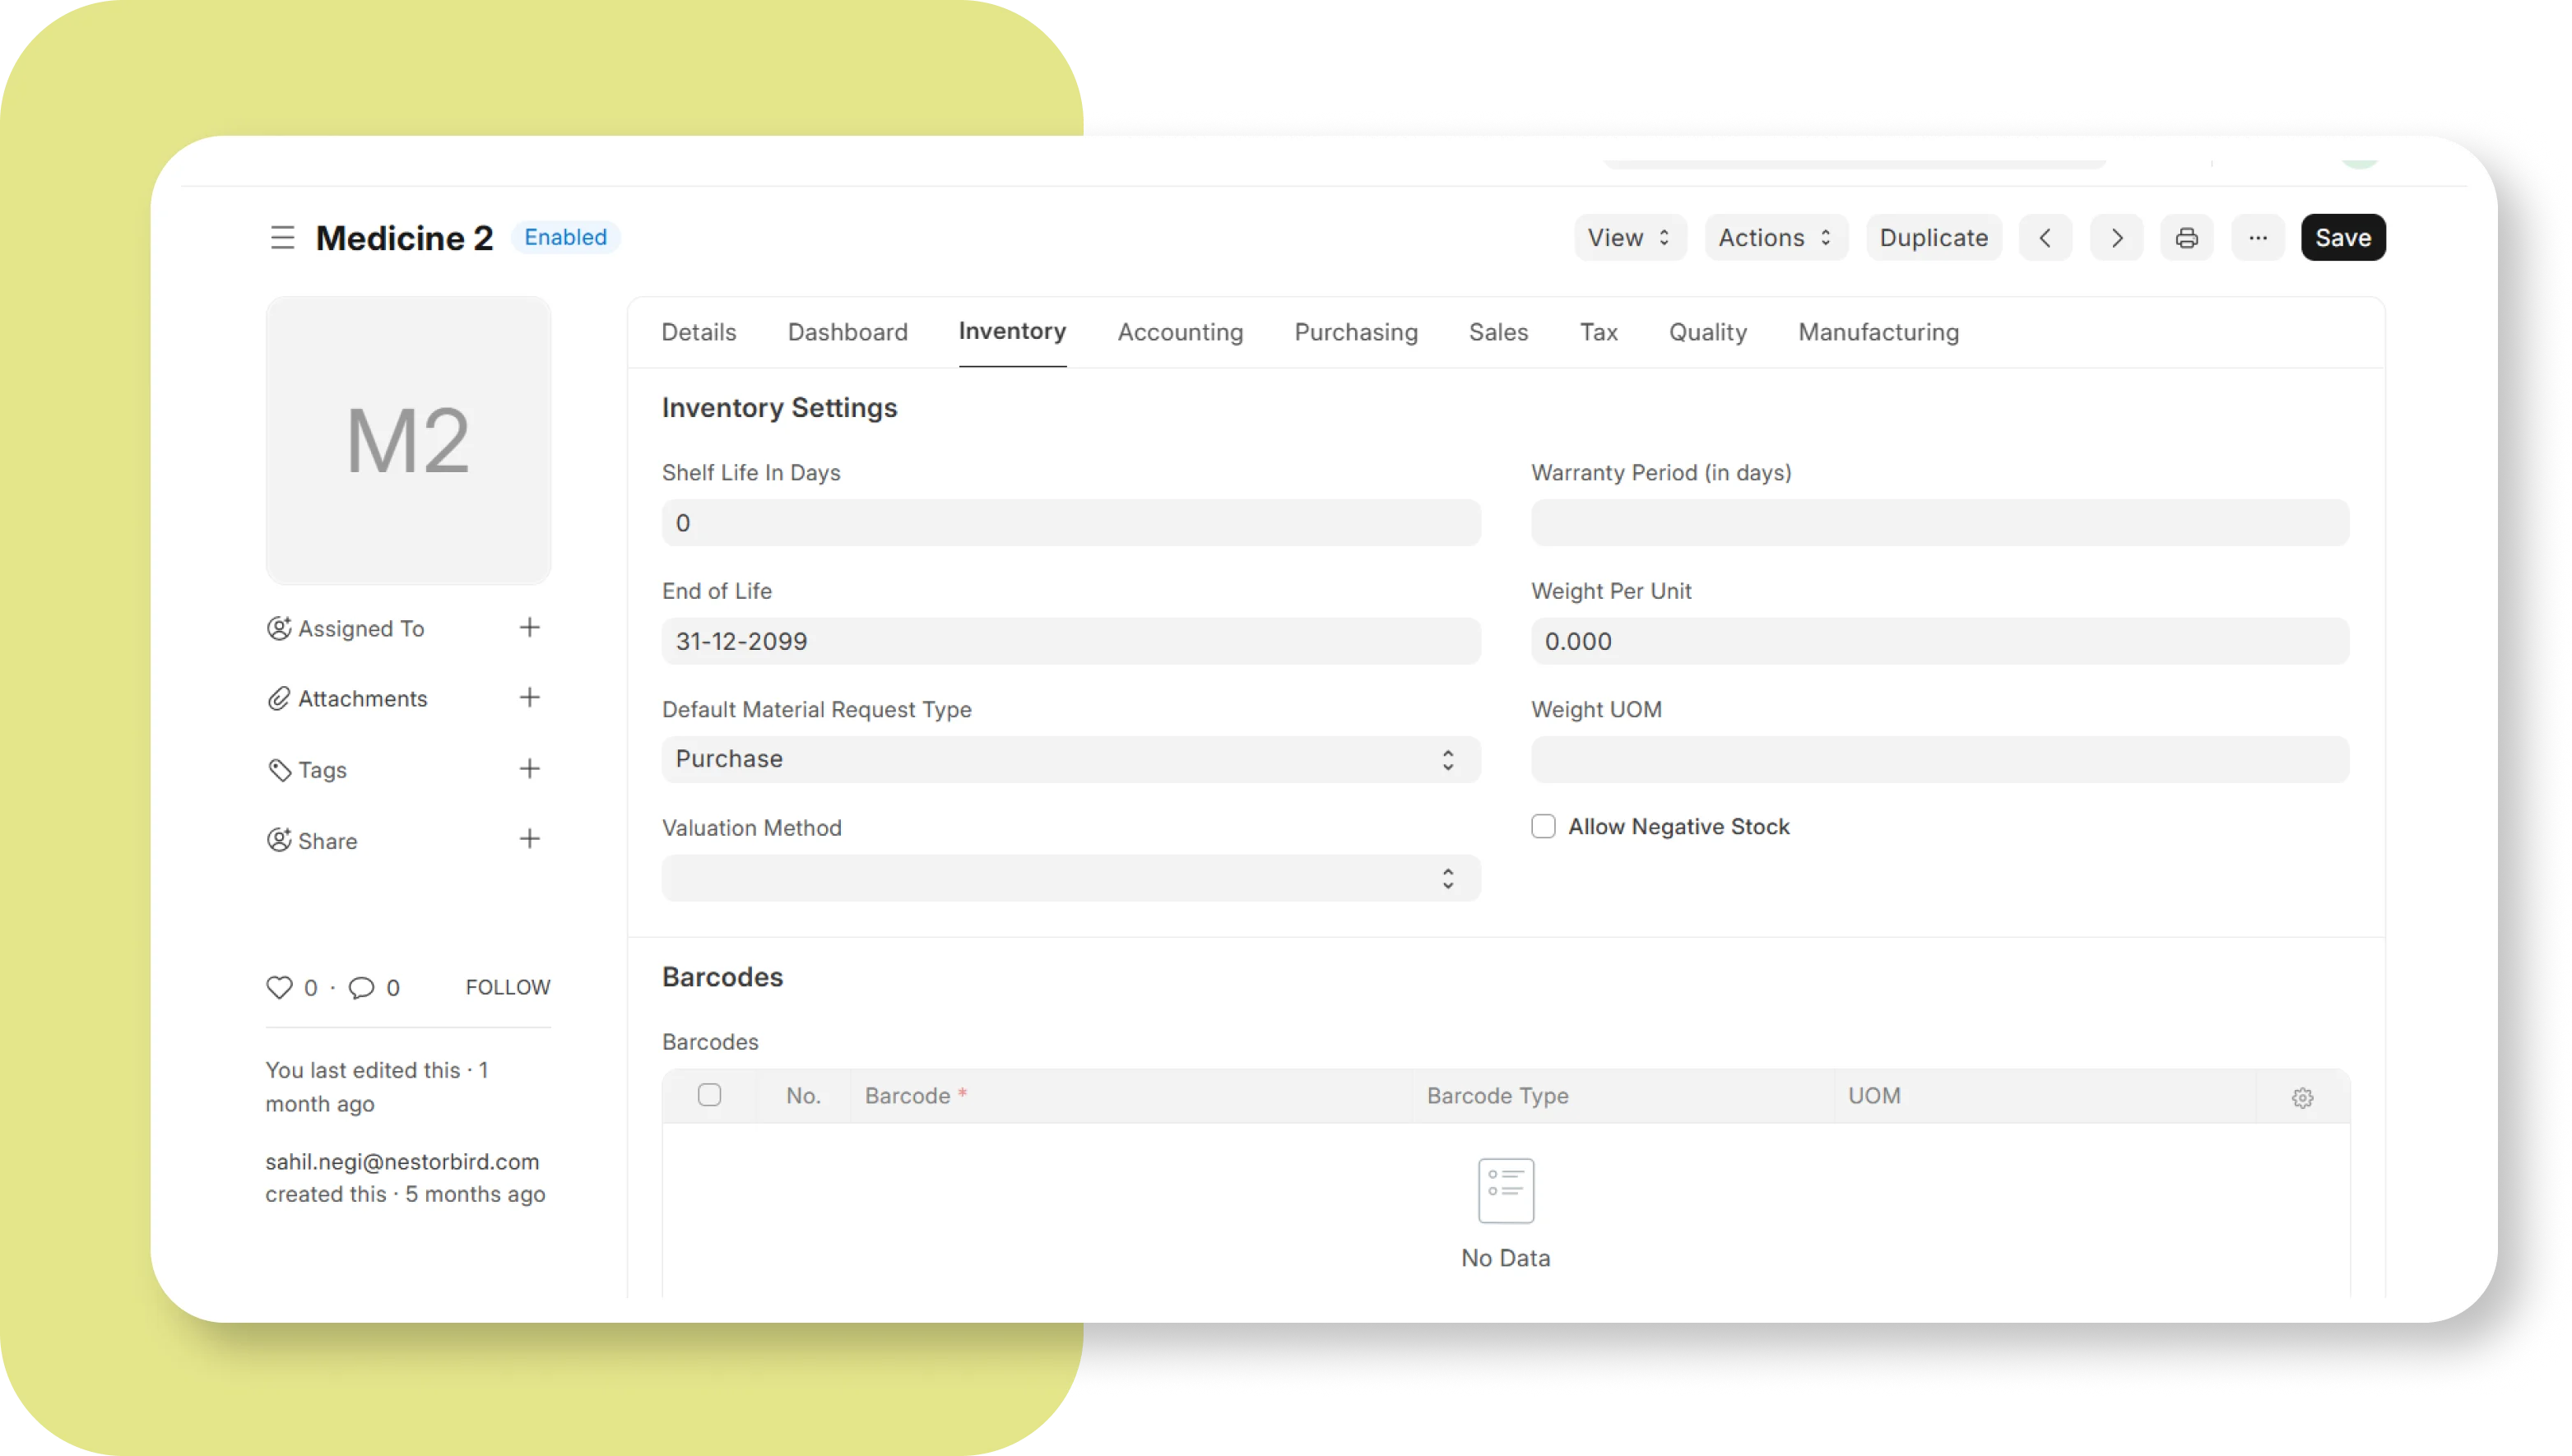Click the print icon
The image size is (2572, 1456).
point(2187,238)
